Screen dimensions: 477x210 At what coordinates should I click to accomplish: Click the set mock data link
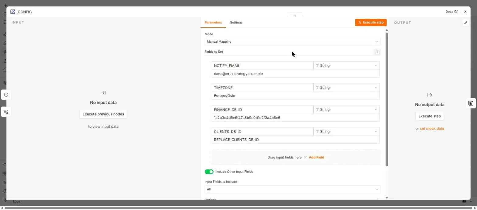point(432,129)
